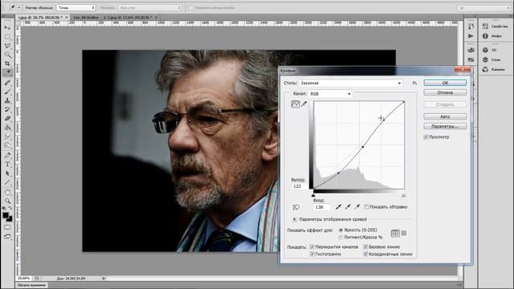Viewport: 514px width, 289px height.
Task: Open the Параметры... options button
Action: (445, 126)
